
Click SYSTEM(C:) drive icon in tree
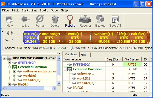pyautogui.click(x=15, y=63)
